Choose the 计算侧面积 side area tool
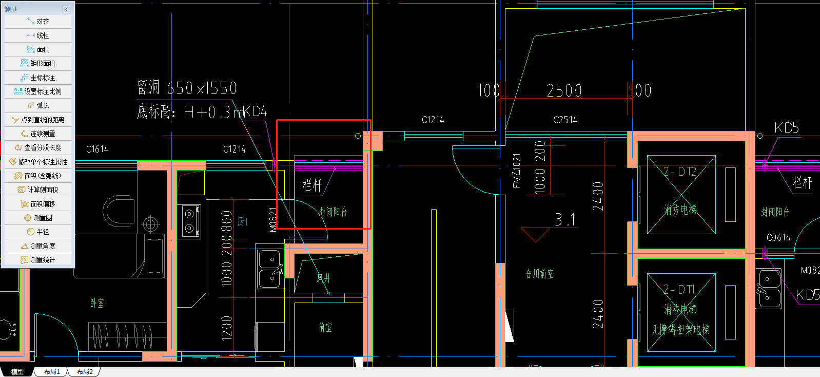Screen dimensions: 820x377 [x=38, y=190]
